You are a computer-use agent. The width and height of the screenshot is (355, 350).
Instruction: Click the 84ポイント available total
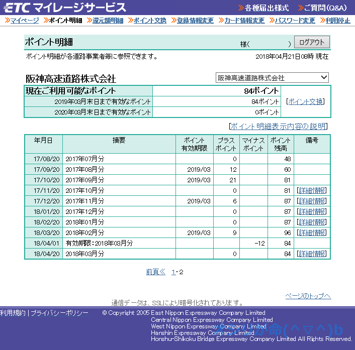point(261,91)
